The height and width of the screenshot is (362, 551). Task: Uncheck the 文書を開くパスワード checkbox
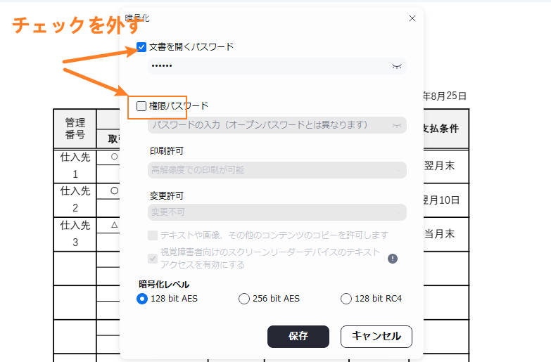141,46
